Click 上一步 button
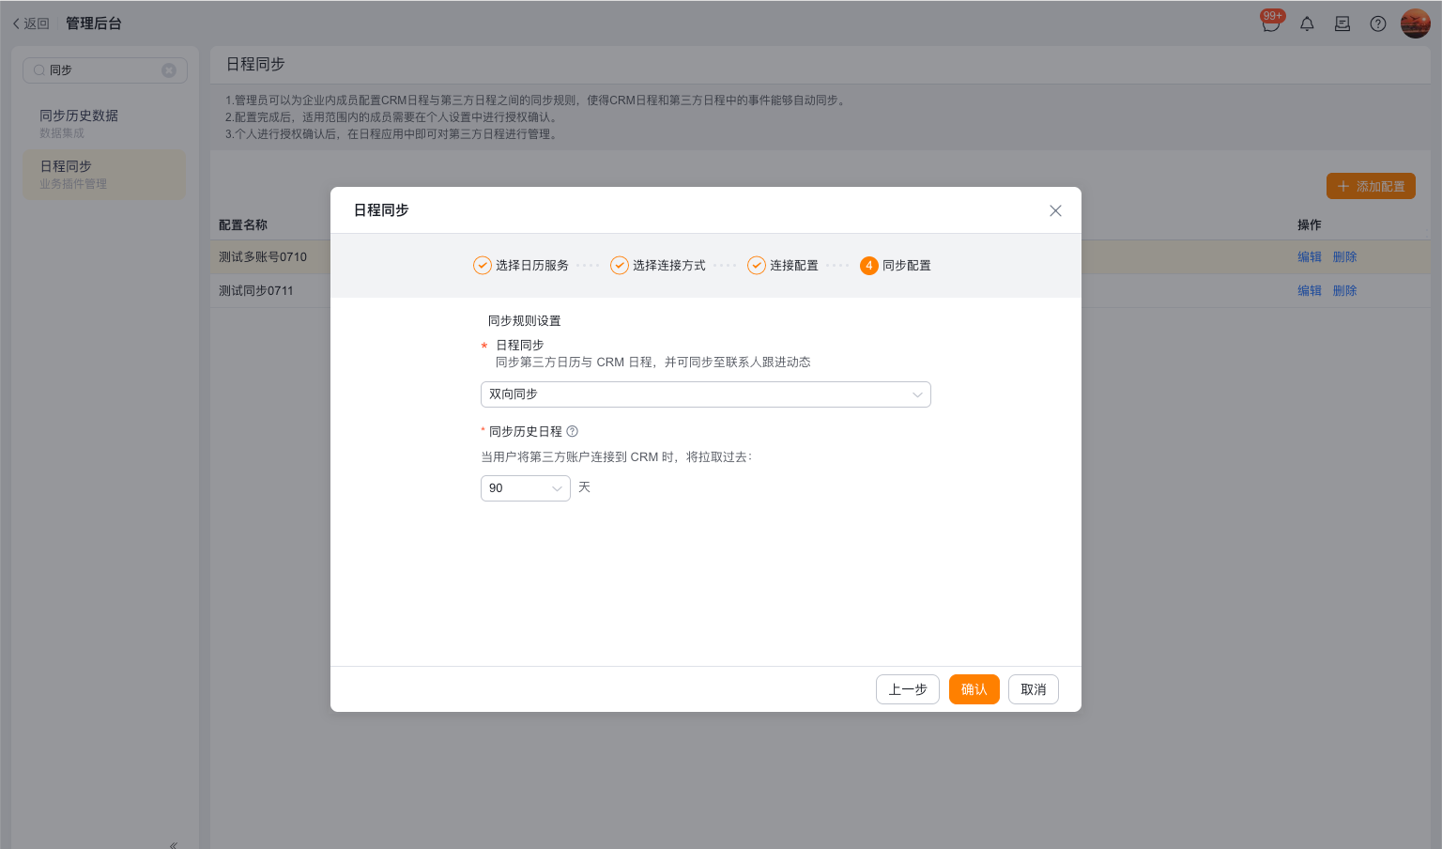Image resolution: width=1442 pixels, height=849 pixels. [x=908, y=689]
